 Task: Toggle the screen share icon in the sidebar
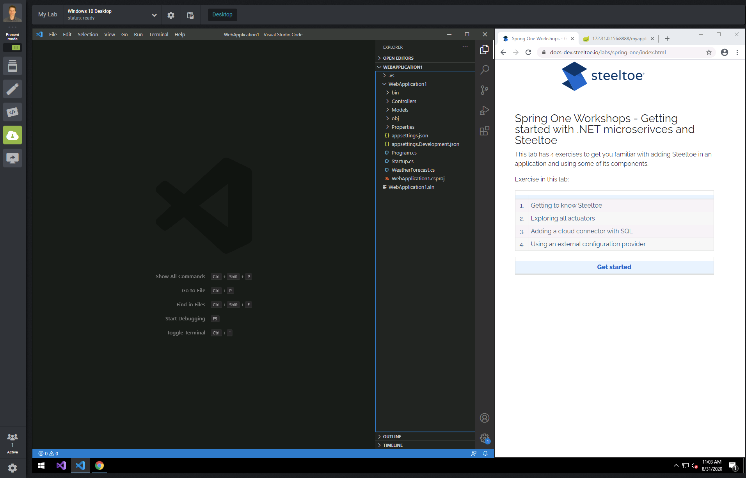(x=12, y=158)
